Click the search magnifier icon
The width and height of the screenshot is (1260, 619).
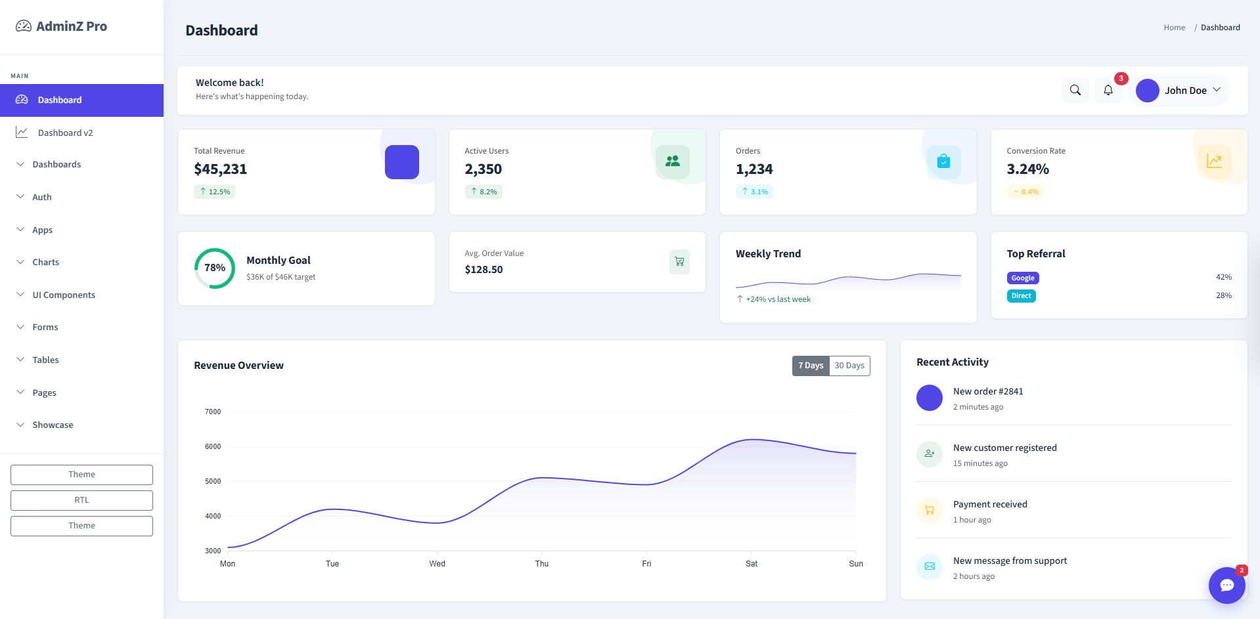(1075, 91)
